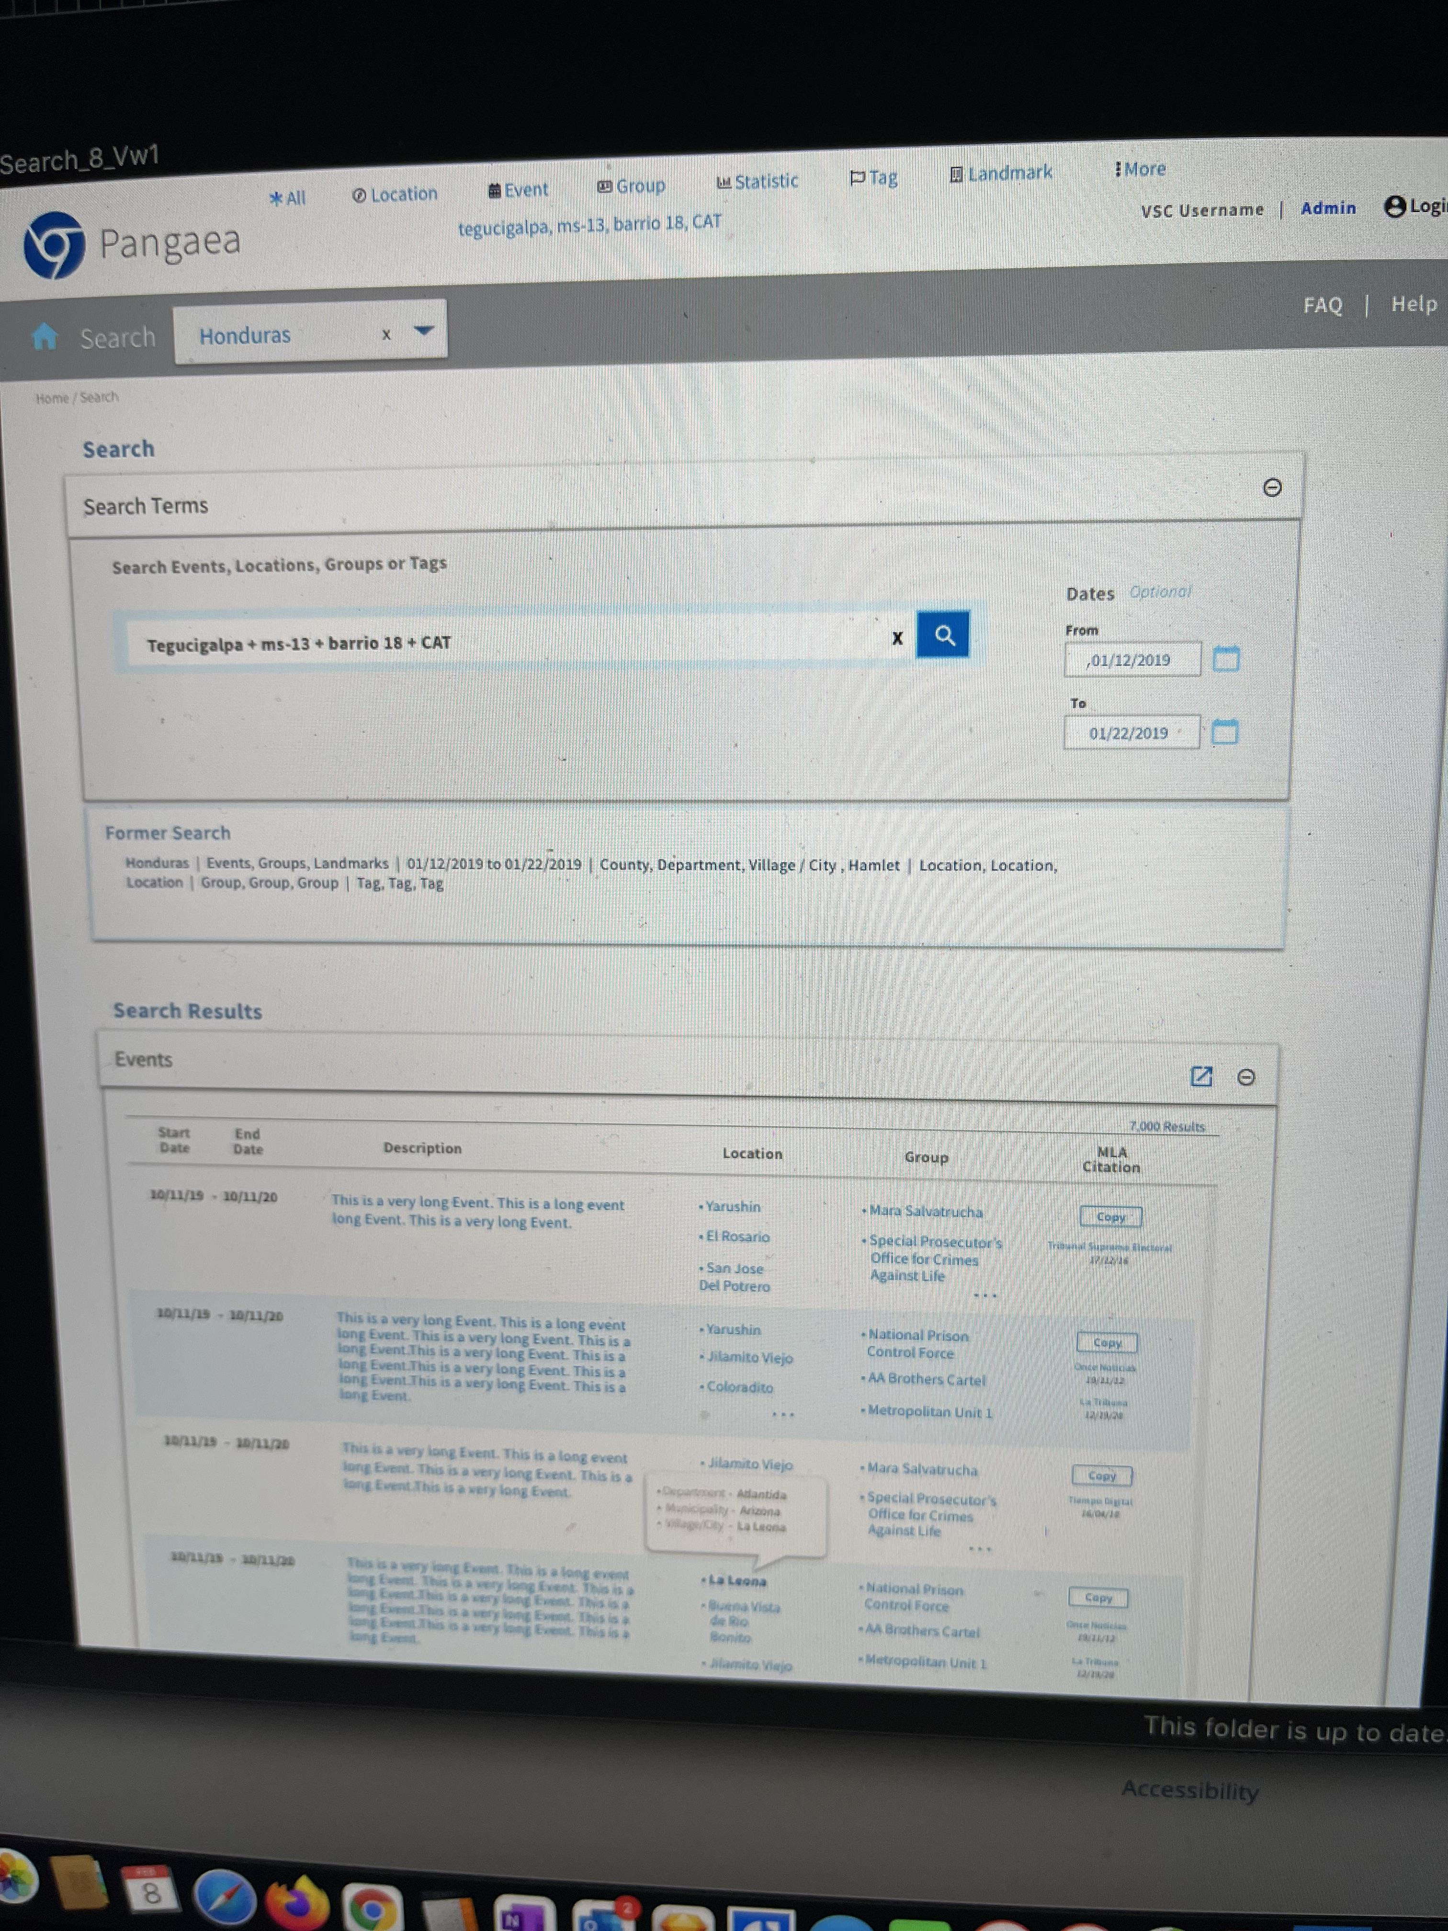Copy citation in La Leona event row
Viewport: 1448px width, 1931px height.
(x=1098, y=1598)
